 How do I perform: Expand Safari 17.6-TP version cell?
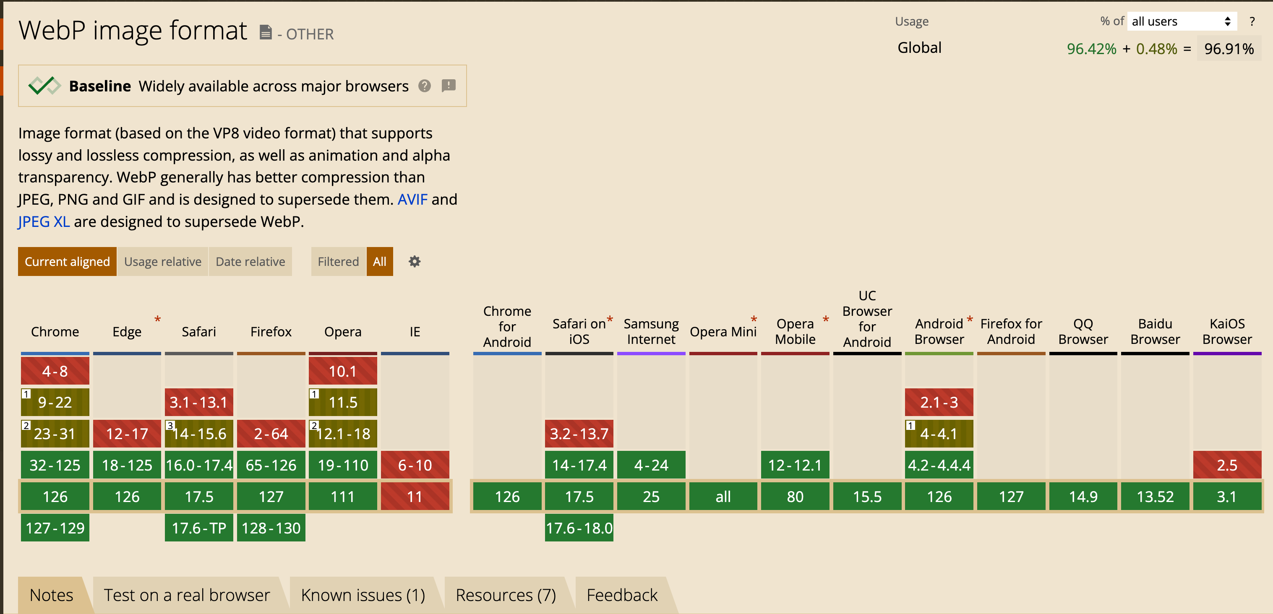point(198,528)
